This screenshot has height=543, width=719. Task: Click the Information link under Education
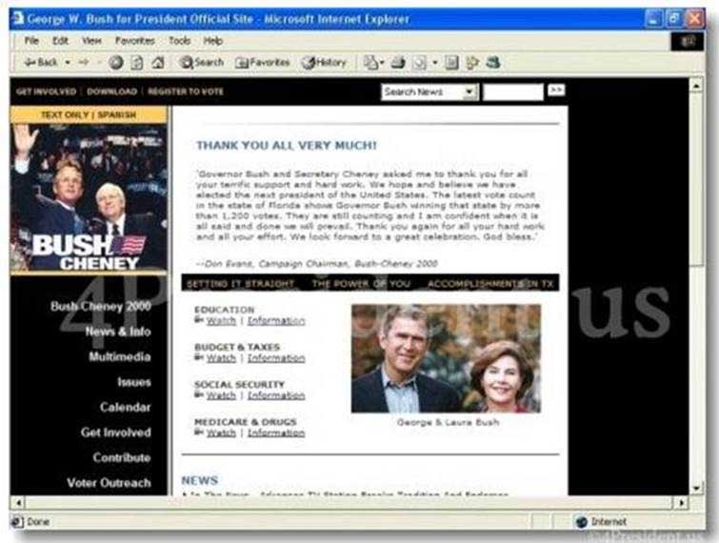(276, 321)
